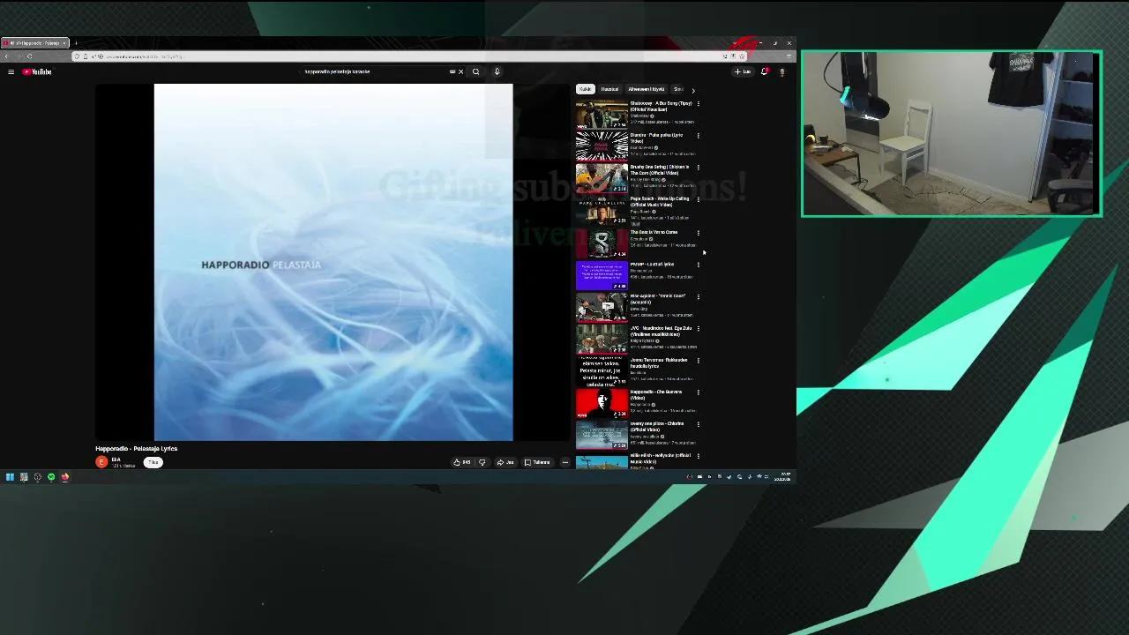1129x635 pixels.
Task: Select the 'Aiheeseen liittyvä' filter chip
Action: [x=646, y=89]
